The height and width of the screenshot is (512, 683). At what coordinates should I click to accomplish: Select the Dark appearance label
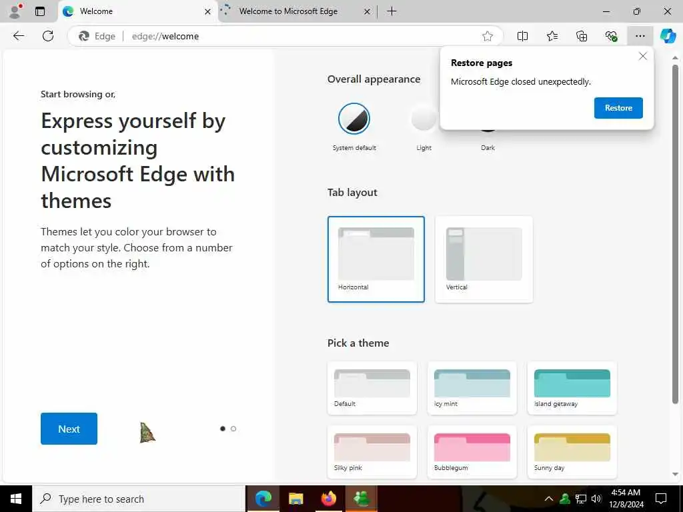488,147
